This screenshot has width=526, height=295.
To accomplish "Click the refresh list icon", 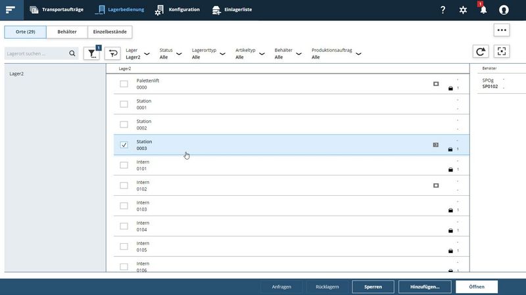I will pos(481,53).
